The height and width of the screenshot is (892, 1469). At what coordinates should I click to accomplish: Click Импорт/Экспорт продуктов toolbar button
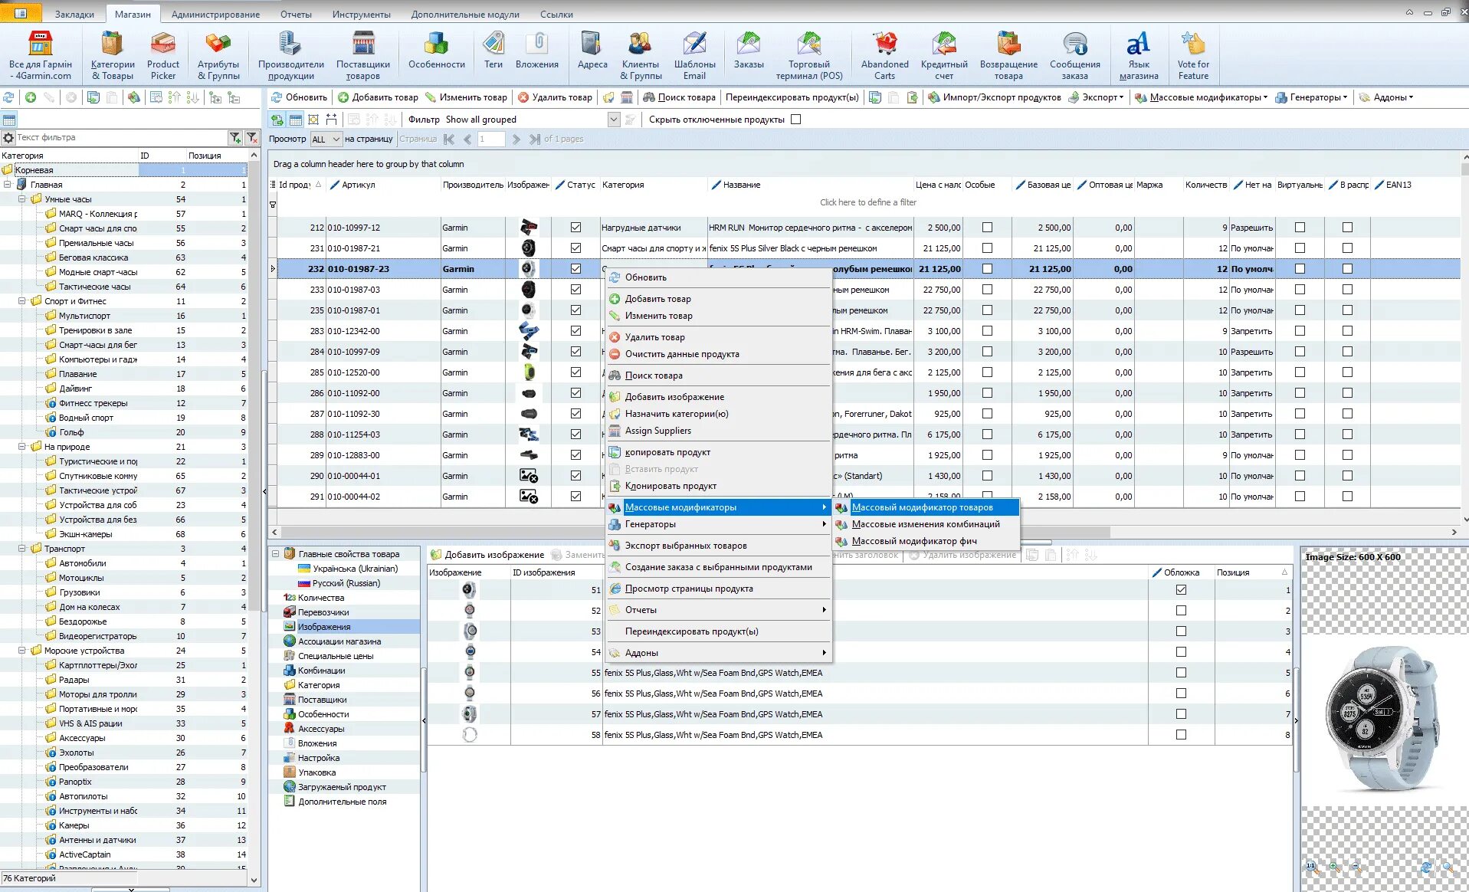point(994,97)
